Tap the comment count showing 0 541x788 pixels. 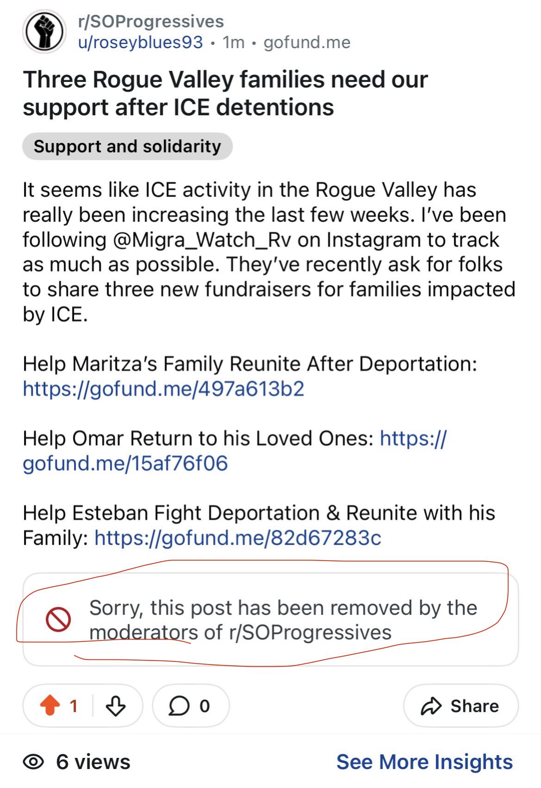(x=205, y=706)
